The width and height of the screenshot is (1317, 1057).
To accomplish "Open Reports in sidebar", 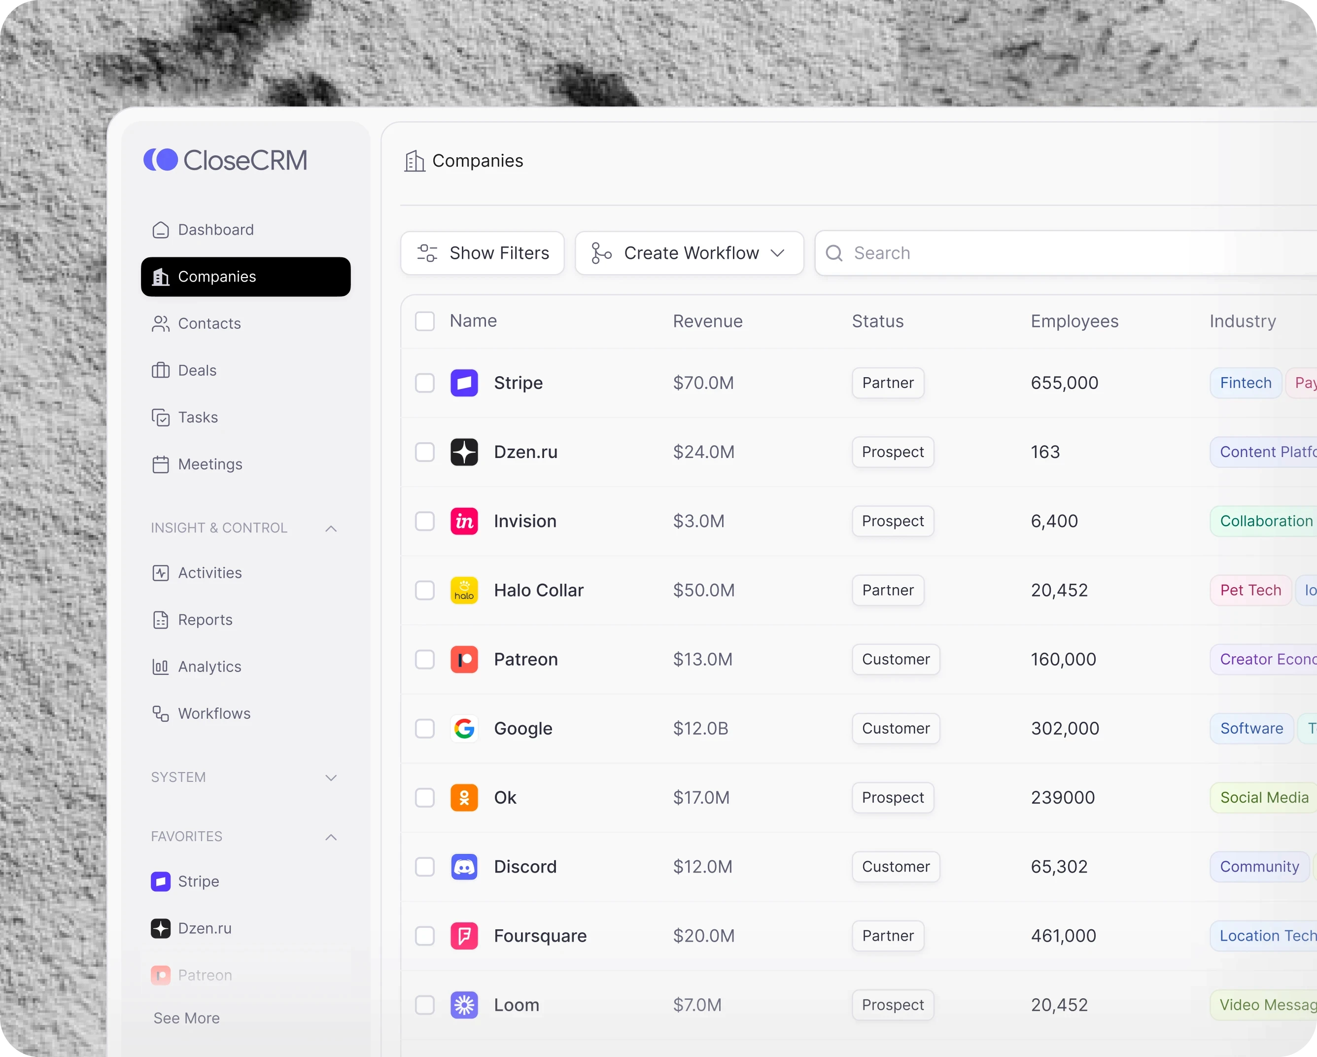I will point(245,620).
